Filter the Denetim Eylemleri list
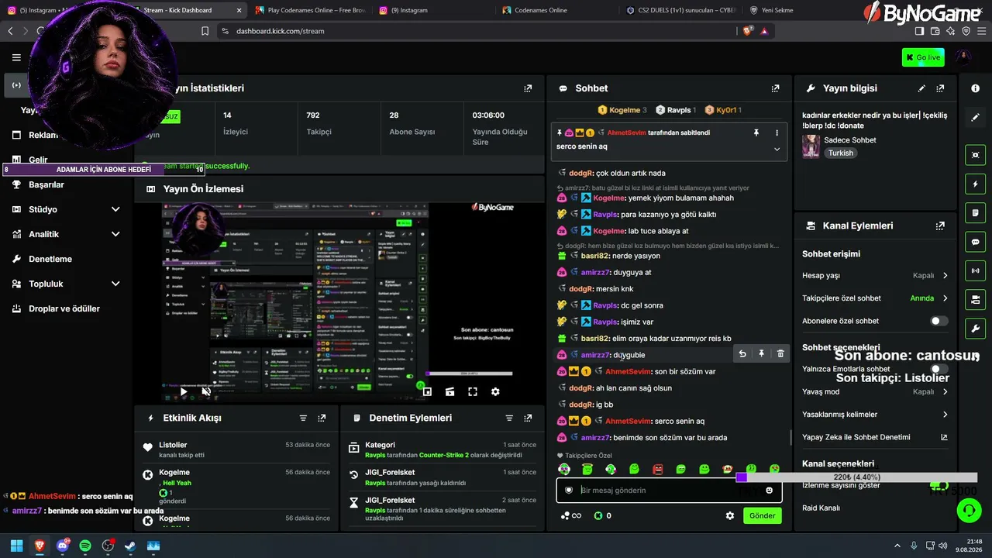The height and width of the screenshot is (558, 992). coord(509,418)
